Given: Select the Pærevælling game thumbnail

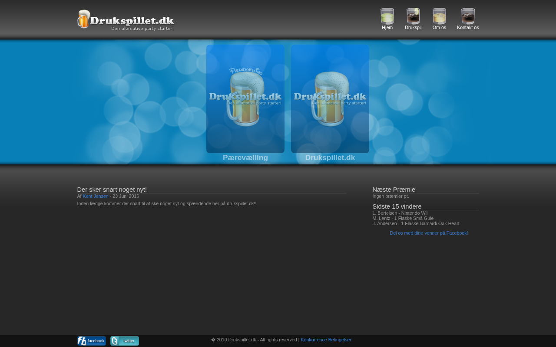Looking at the screenshot, I should [x=245, y=99].
